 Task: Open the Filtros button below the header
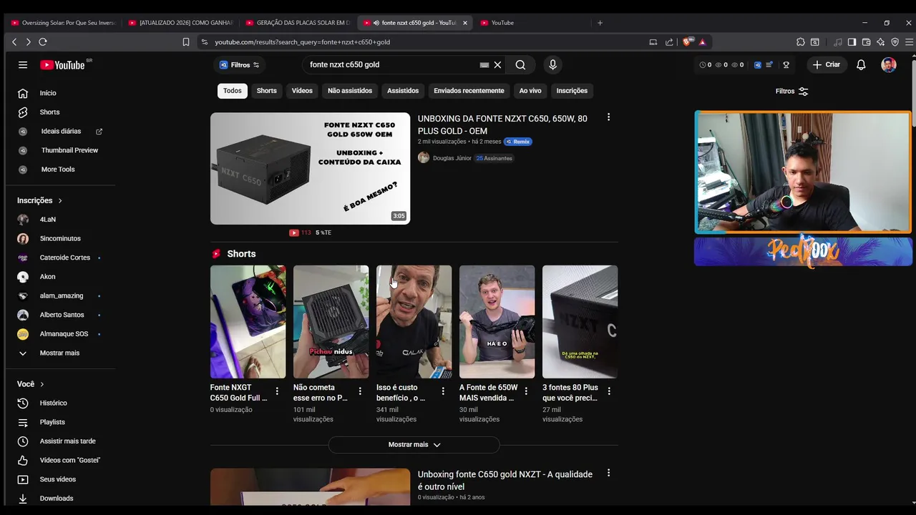792,92
